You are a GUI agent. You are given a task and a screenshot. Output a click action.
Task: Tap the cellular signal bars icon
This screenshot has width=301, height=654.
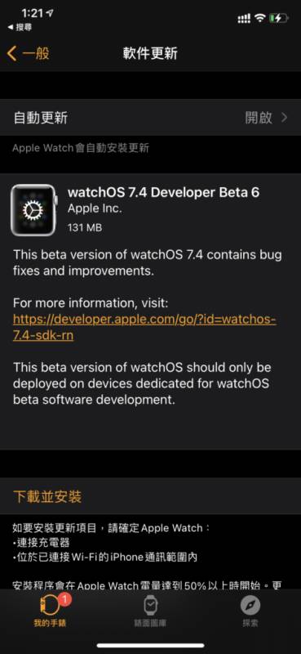coord(244,18)
